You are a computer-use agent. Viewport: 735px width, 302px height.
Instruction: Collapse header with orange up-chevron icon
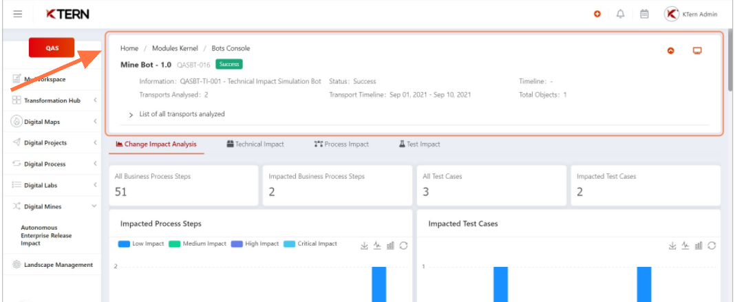(671, 51)
